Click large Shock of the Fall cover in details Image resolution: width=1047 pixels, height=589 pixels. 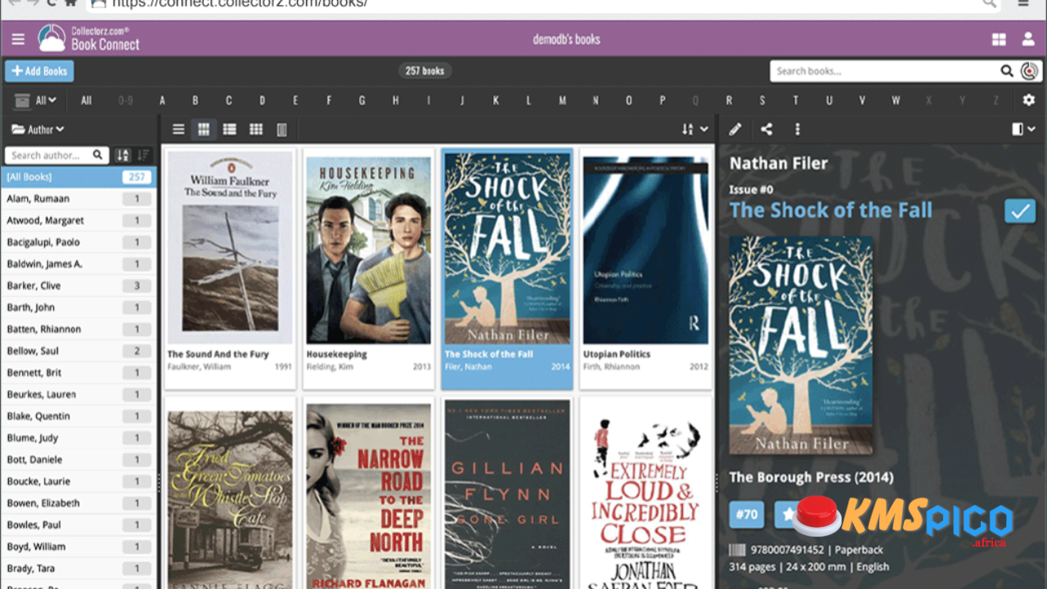pos(801,345)
